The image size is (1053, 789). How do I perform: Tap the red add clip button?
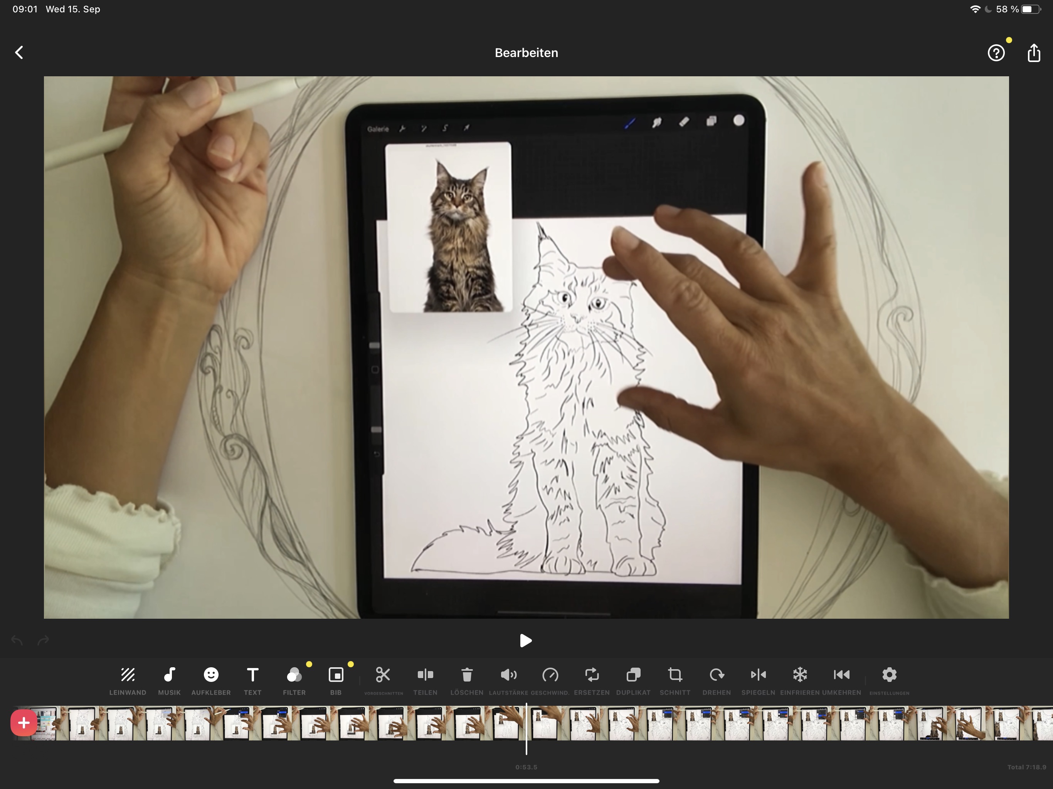point(24,723)
